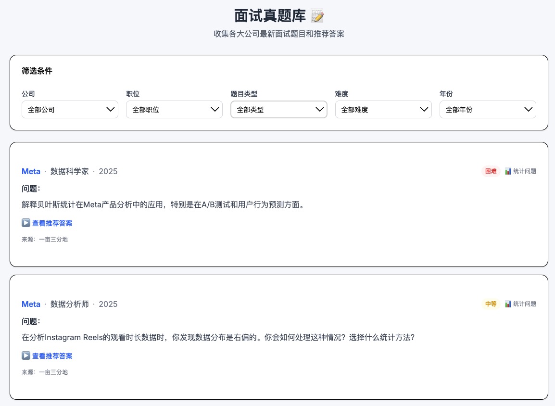Open 查看推荐答案 for the Bayesian statistics question

click(x=52, y=223)
